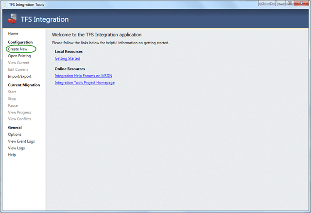Select View Progress in the sidebar
The height and width of the screenshot is (213, 311).
[x=19, y=112]
